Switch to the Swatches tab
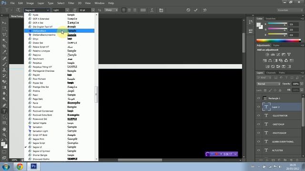305x171 pixels. (x=271, y=19)
